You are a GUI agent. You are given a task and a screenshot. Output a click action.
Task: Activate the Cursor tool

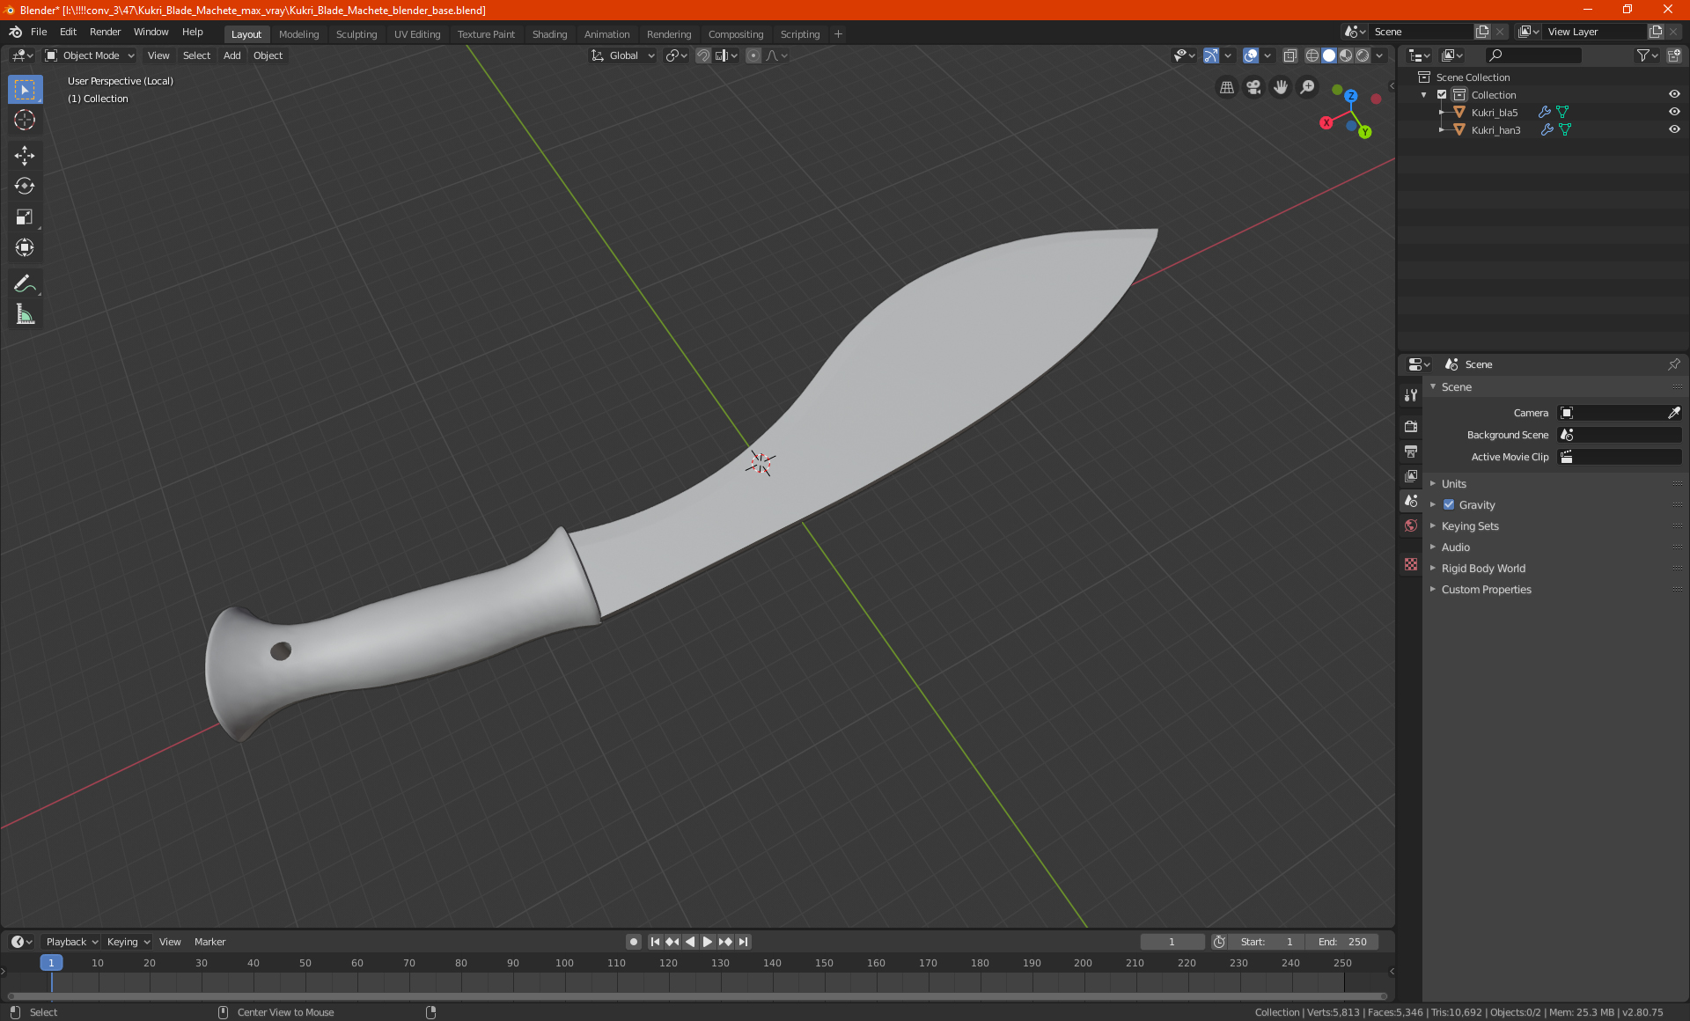(x=25, y=121)
